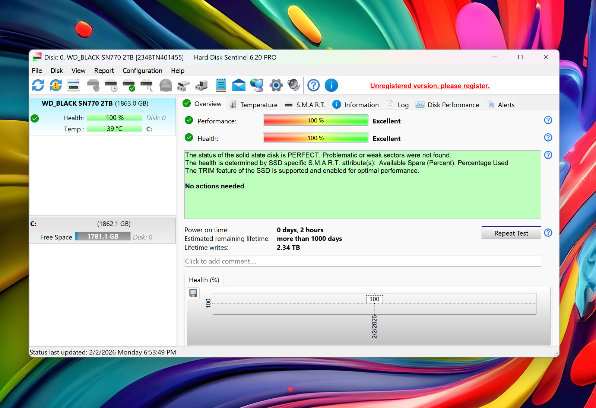Click the blue Refresh arrows toolbar icon
Screen dimensions: 596x408
click(38, 85)
